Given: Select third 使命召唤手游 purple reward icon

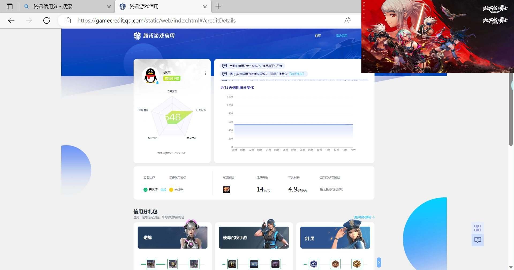Looking at the screenshot, I should (275, 264).
